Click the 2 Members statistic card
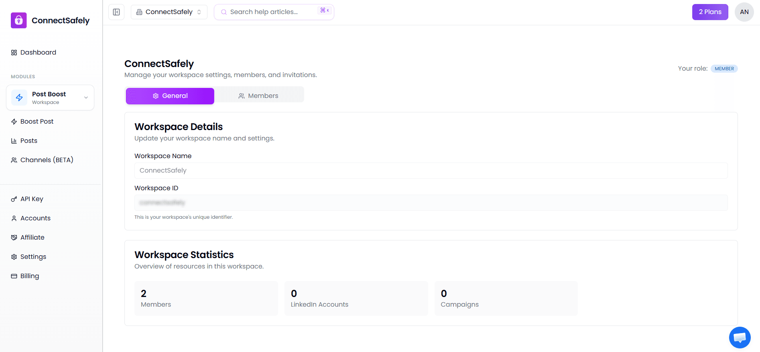The image size is (760, 352). point(206,299)
